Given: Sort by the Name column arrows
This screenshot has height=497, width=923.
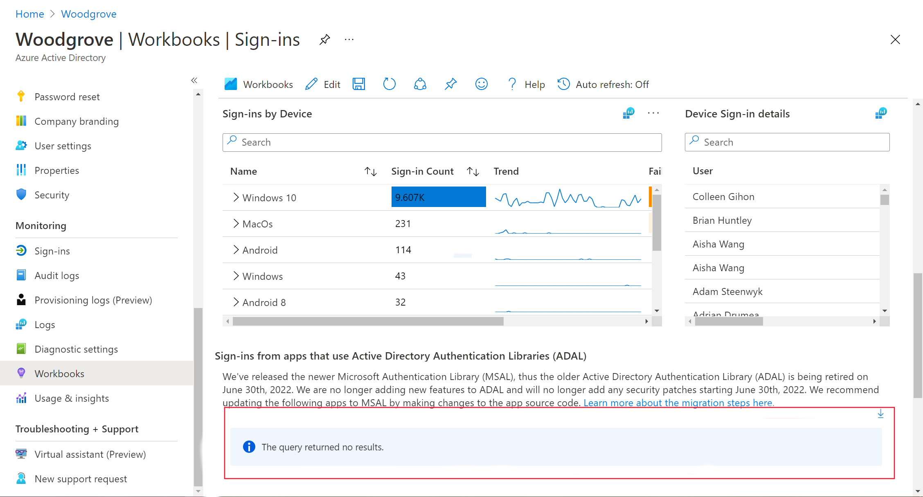Looking at the screenshot, I should (x=371, y=171).
